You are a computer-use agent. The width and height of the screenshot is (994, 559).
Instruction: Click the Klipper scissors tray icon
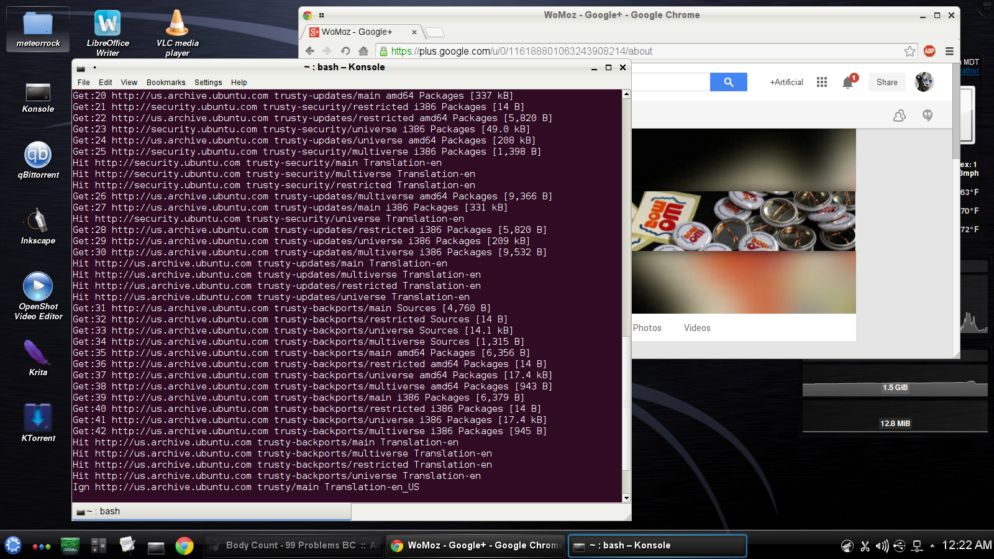point(865,546)
